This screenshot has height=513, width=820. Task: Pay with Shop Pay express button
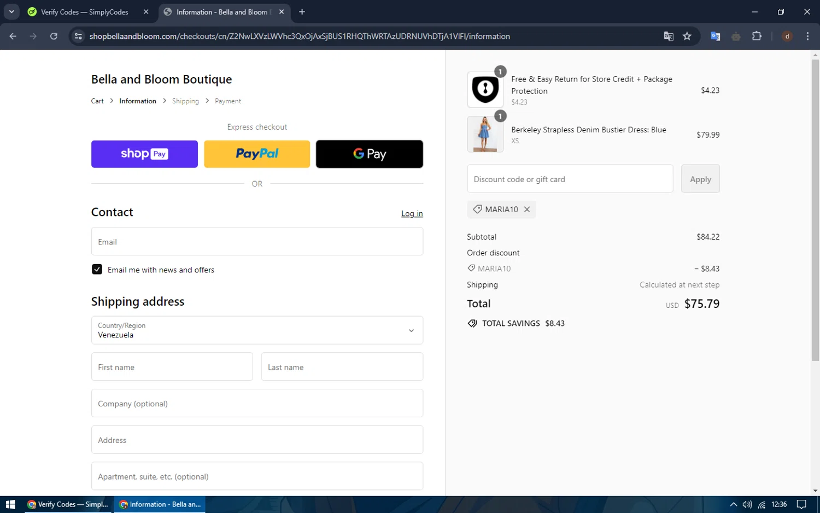(x=144, y=154)
